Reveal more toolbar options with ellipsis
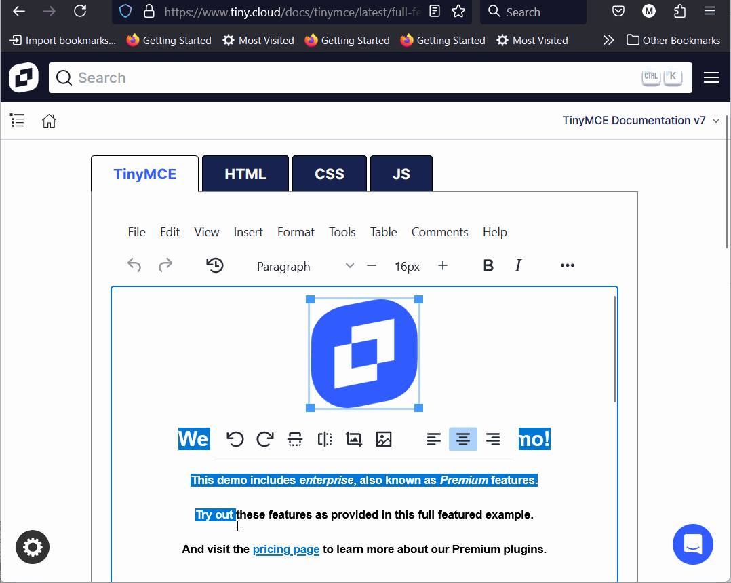The width and height of the screenshot is (731, 583). coord(568,266)
